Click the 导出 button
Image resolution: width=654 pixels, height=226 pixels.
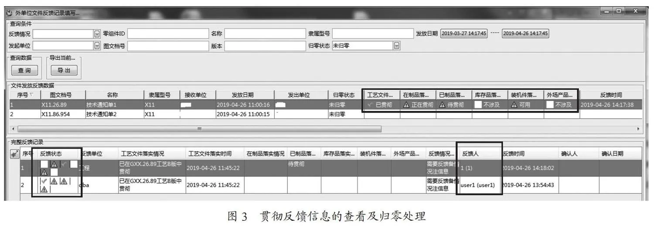point(64,70)
